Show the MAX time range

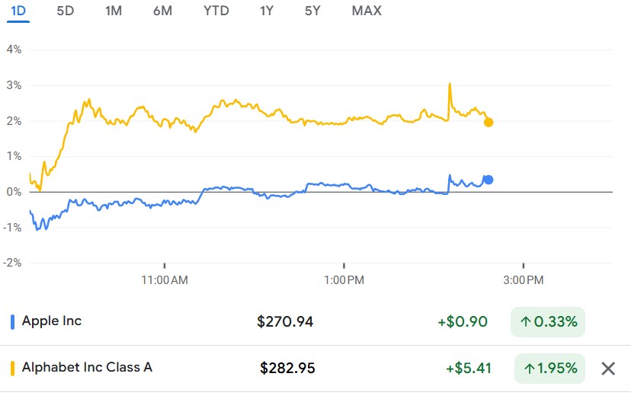click(367, 11)
